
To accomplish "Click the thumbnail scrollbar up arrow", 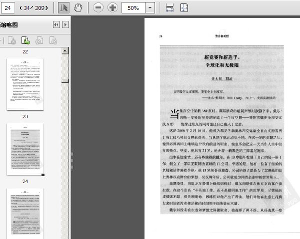I will pos(65,51).
